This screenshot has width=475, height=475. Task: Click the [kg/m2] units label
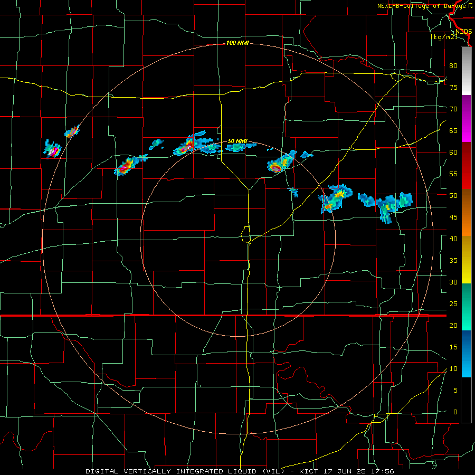444,37
